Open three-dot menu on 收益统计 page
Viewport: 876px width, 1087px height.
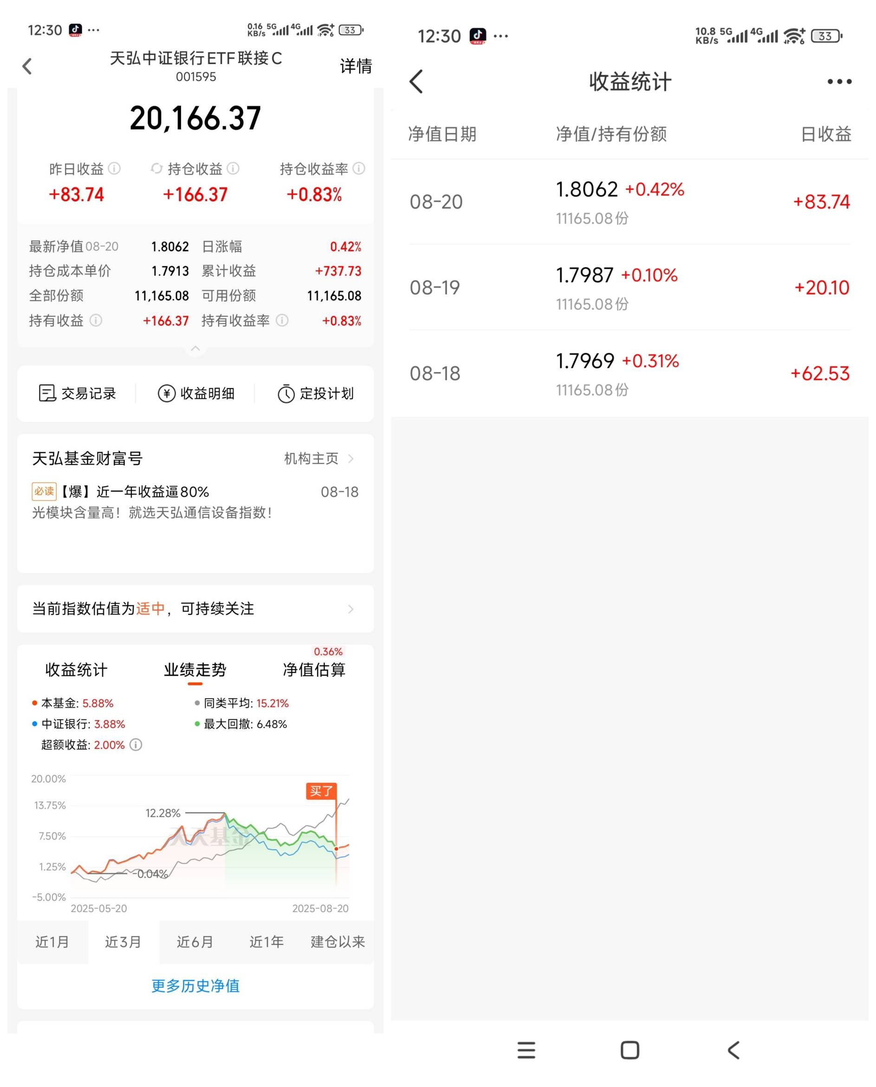[840, 82]
